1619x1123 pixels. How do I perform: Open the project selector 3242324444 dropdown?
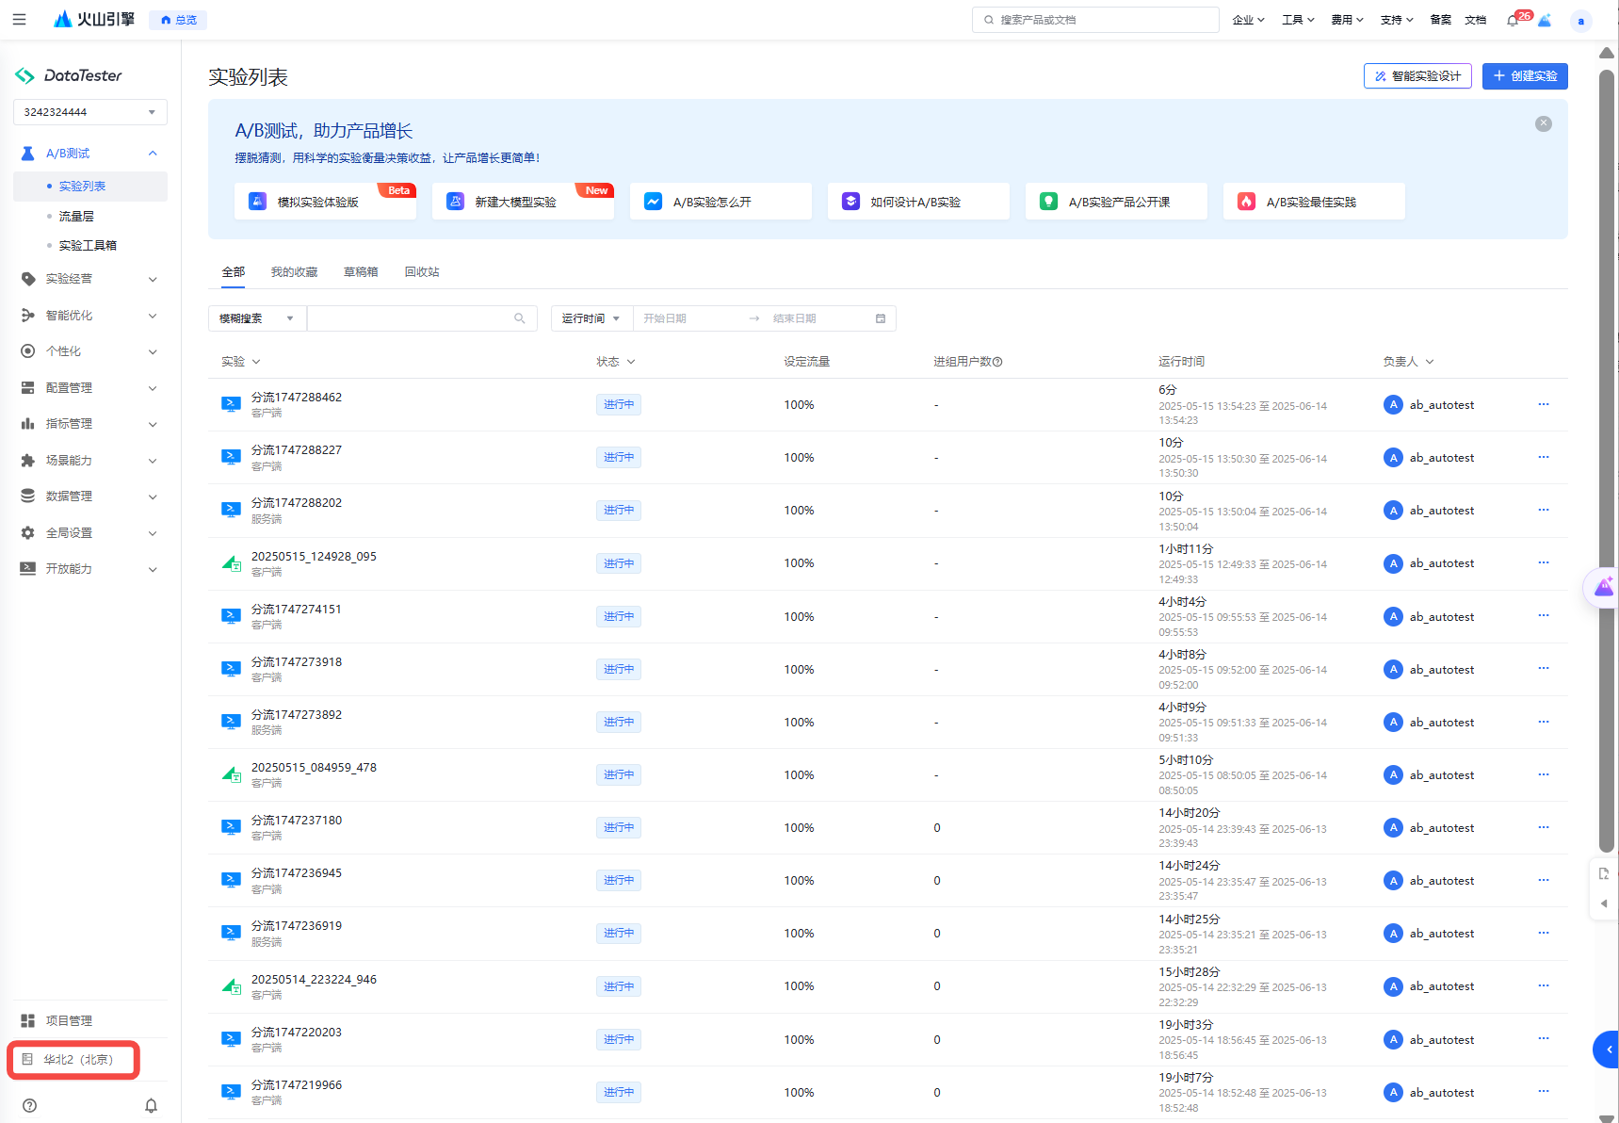point(90,112)
